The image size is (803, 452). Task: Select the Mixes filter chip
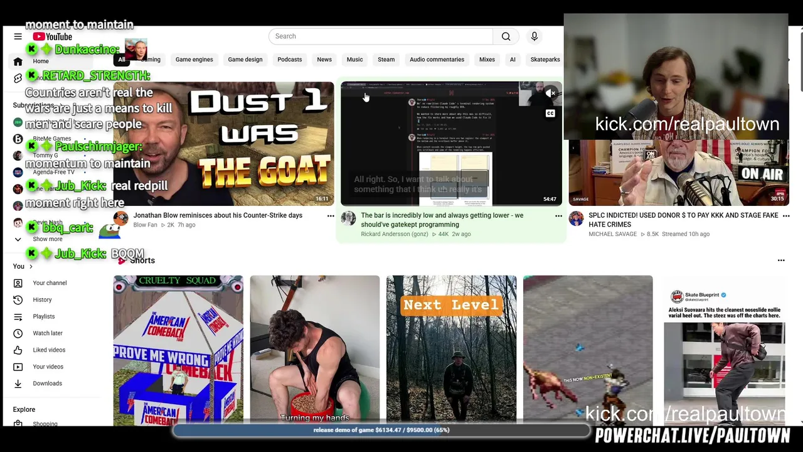(487, 60)
